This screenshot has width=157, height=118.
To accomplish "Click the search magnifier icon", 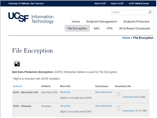I will pyautogui.click(x=150, y=12).
